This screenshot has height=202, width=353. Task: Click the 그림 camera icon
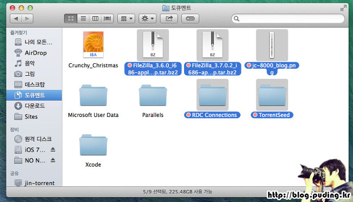click(18, 74)
